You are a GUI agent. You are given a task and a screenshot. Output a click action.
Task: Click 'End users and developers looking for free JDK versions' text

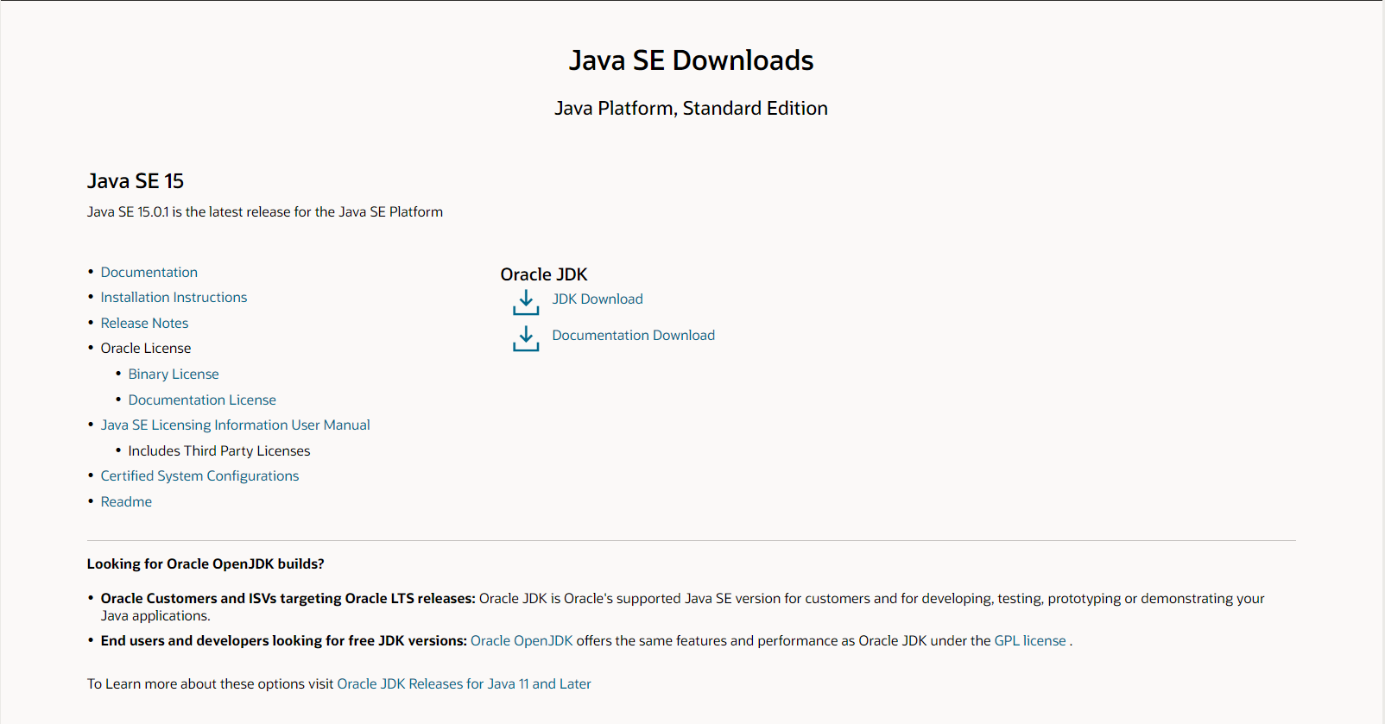point(284,640)
